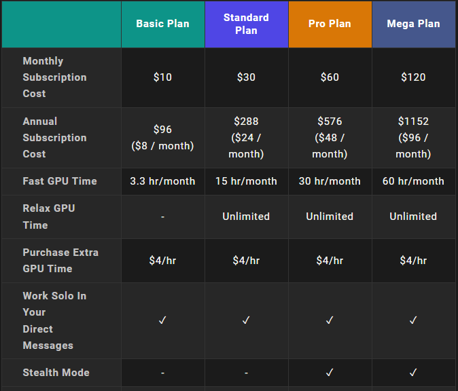
Task: Click the $10 monthly Basic price
Action: pyautogui.click(x=162, y=77)
